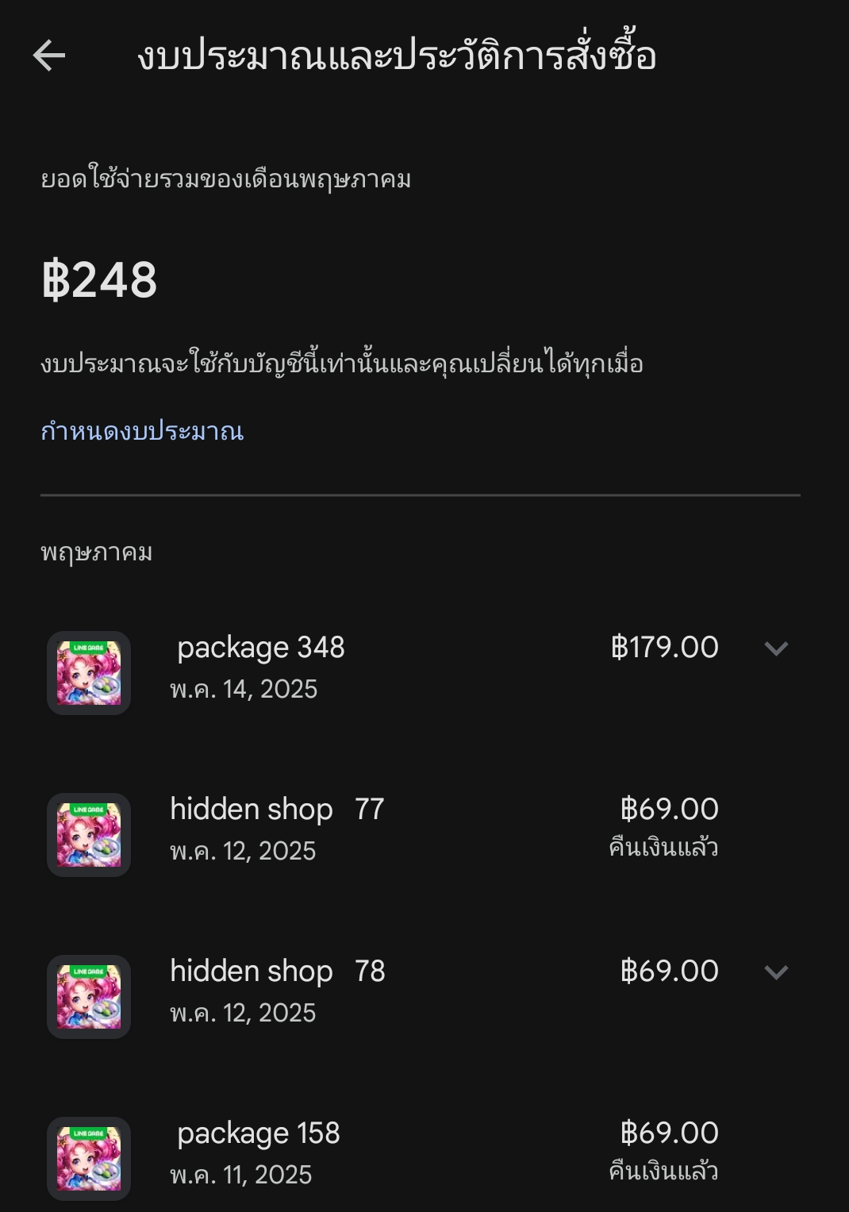This screenshot has width=849, height=1212.
Task: Select the package 158 purchase title
Action: click(x=259, y=1133)
